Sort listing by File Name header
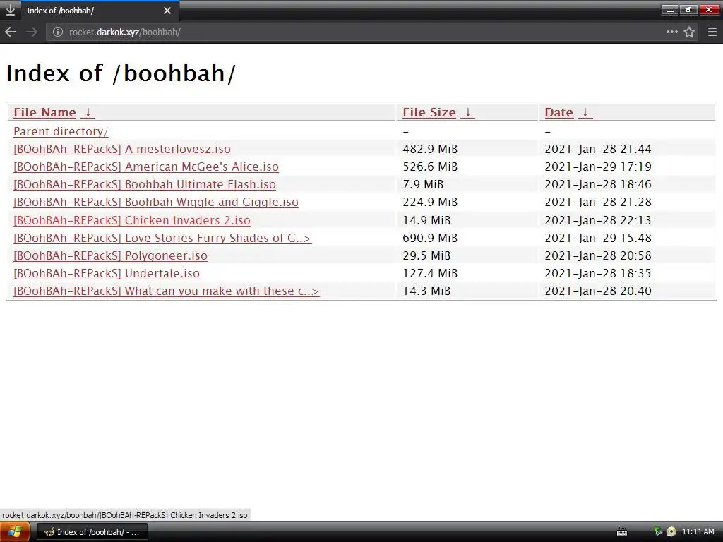The height and width of the screenshot is (542, 723). pos(44,112)
